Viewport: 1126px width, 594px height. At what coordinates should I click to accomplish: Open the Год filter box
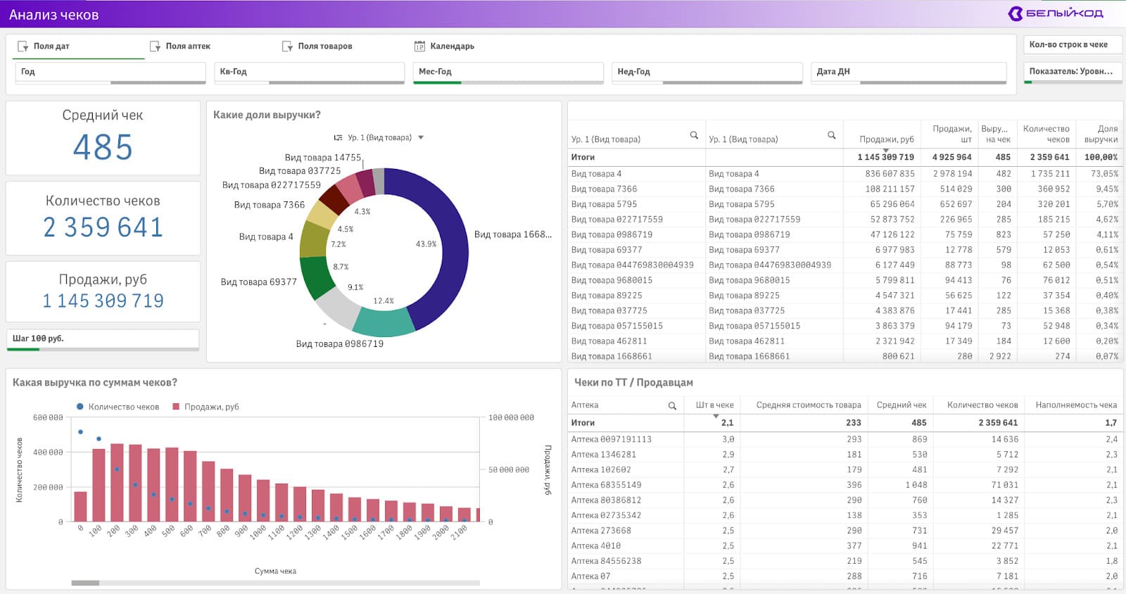tap(110, 72)
